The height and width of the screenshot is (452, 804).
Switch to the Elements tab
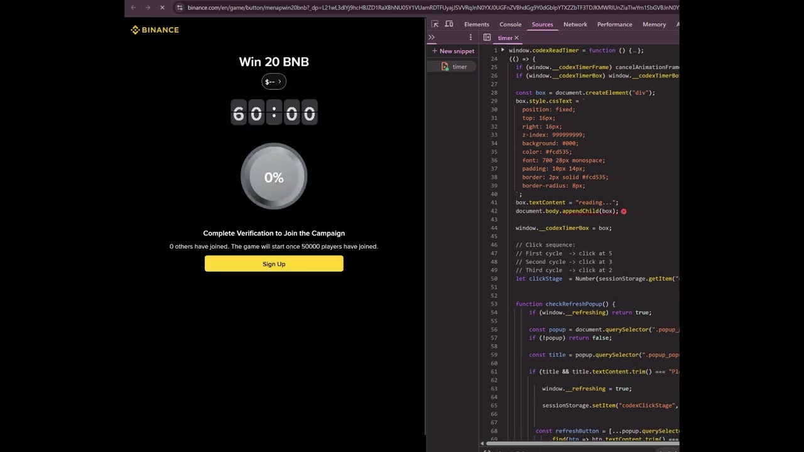[x=477, y=24]
